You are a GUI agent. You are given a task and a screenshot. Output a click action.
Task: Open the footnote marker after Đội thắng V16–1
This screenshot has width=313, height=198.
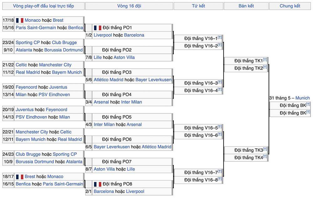tap(220, 37)
